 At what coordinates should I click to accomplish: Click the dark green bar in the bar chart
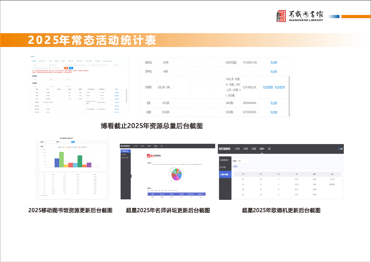80,161
